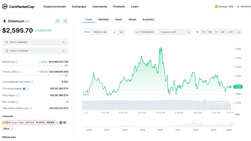Select the Price toggle
The image size is (251, 141).
[87, 32]
